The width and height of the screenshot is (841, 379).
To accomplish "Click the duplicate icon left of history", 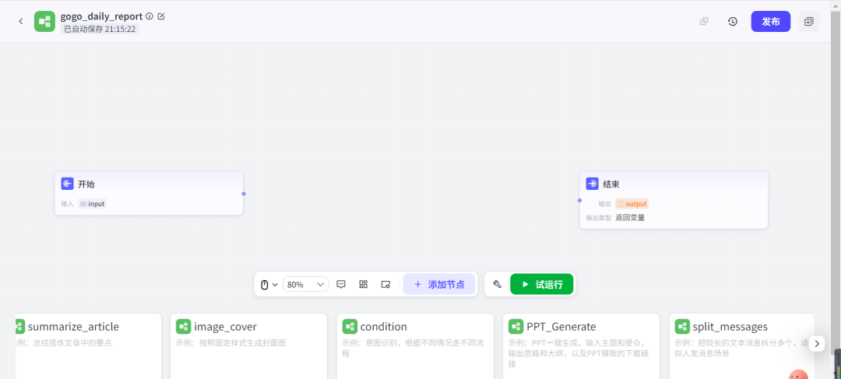I will click(x=704, y=22).
